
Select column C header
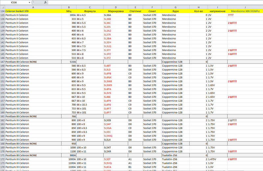[90, 7]
